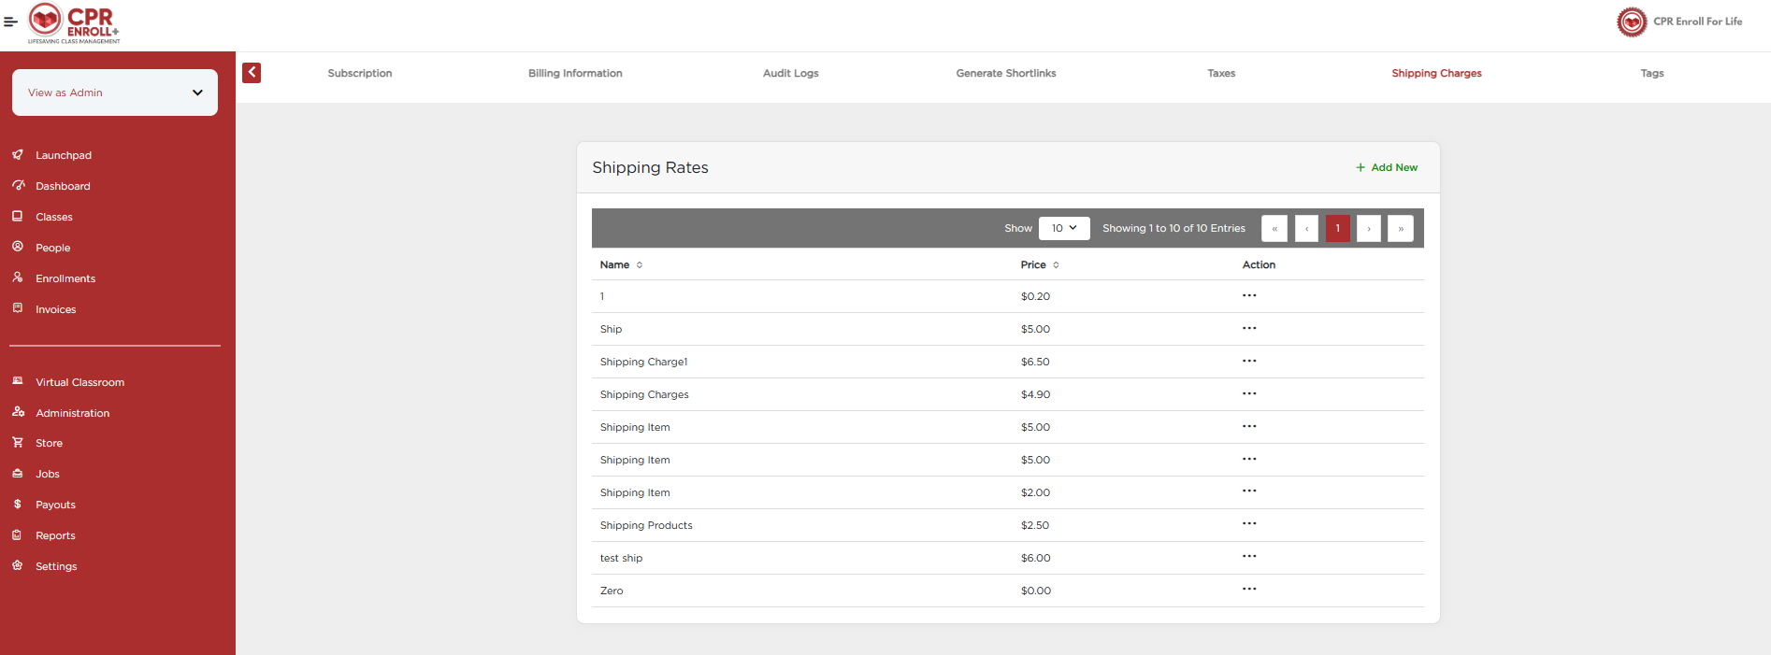Image resolution: width=1771 pixels, height=655 pixels.
Task: Click the $4.90 price cell
Action: tap(1035, 394)
